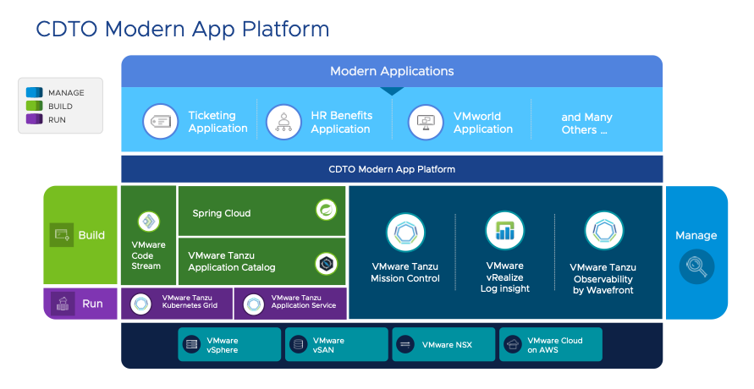The width and height of the screenshot is (754, 389).
Task: Click the BUILD legend text
Action: 60,107
